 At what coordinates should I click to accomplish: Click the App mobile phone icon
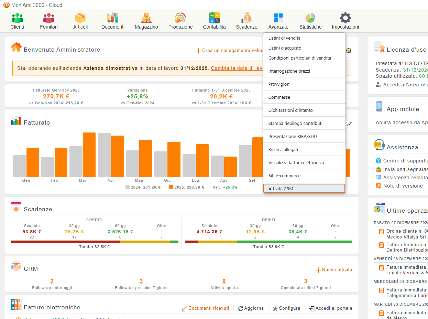379,106
